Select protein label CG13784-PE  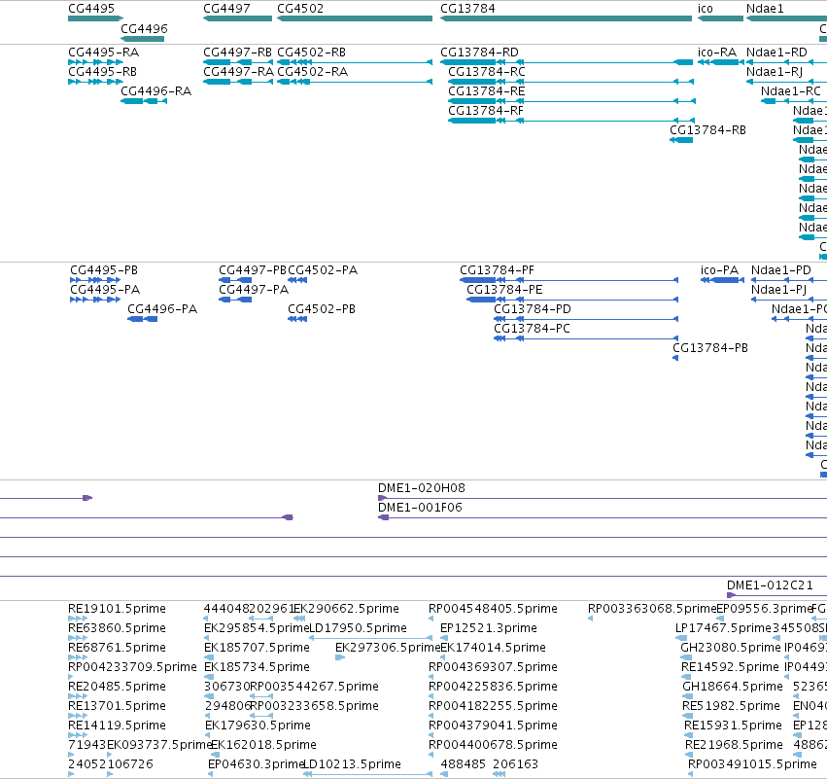click(x=504, y=289)
